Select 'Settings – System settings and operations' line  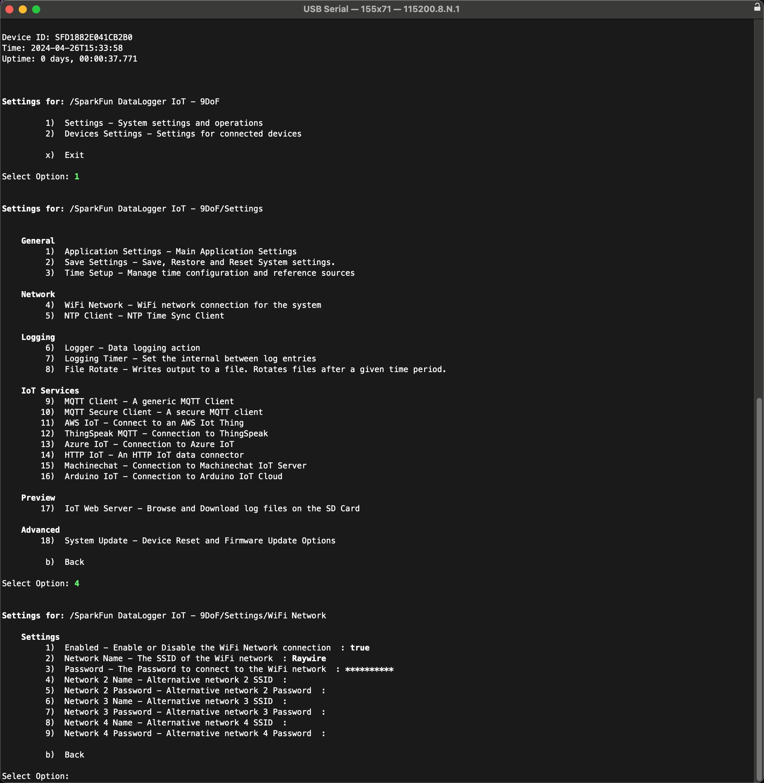coord(154,123)
